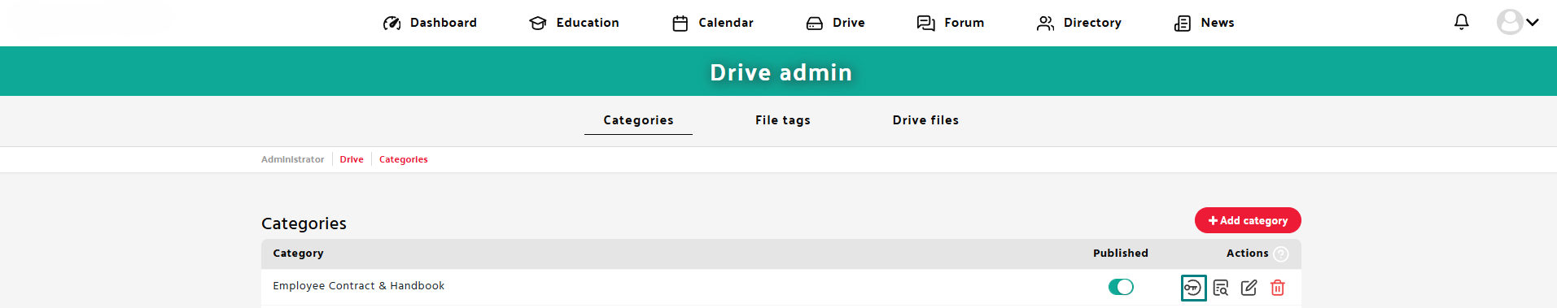The height and width of the screenshot is (308, 1557).
Task: Edit the Employee Contract & Handbook category
Action: pyautogui.click(x=1249, y=288)
